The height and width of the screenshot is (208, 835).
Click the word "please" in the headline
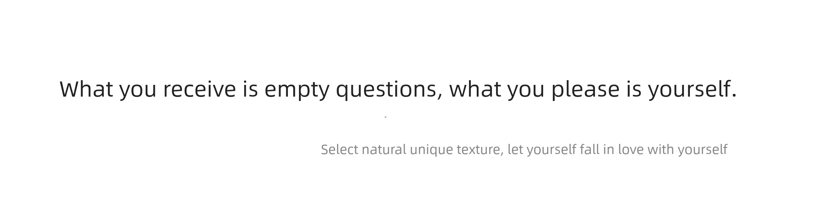pyautogui.click(x=585, y=90)
